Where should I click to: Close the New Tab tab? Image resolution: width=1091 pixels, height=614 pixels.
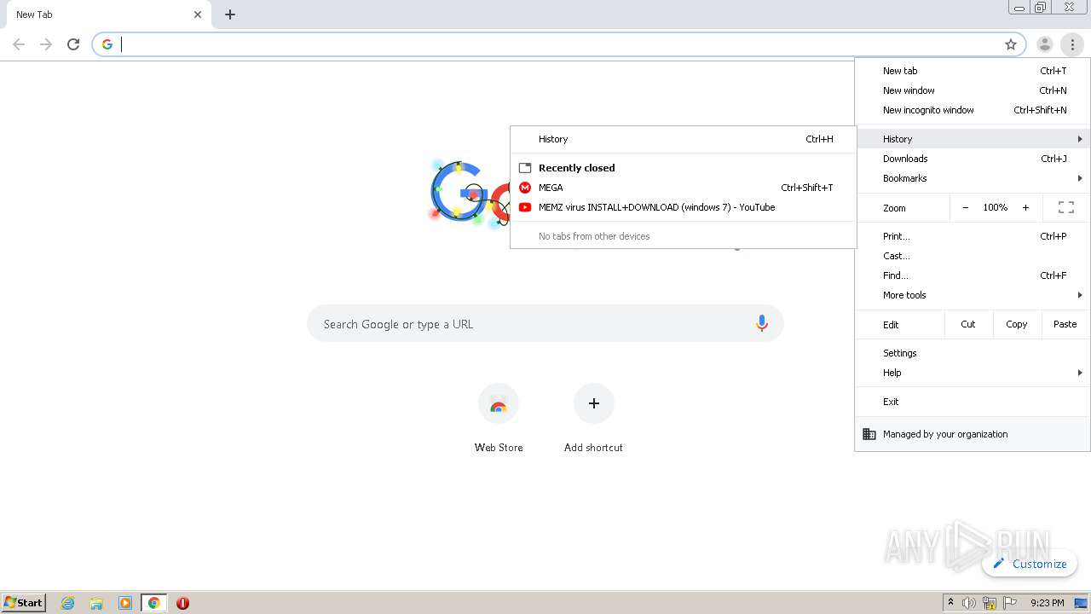coord(198,14)
